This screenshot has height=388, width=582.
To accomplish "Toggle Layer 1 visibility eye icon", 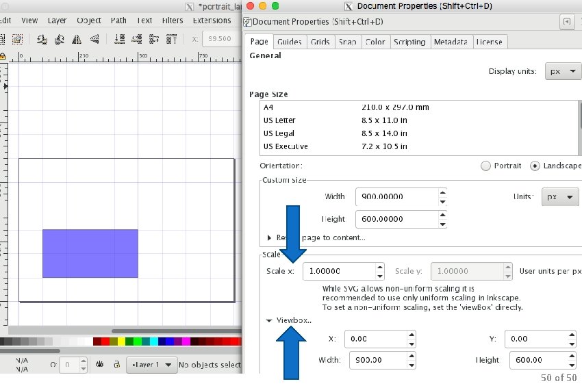I will (99, 364).
